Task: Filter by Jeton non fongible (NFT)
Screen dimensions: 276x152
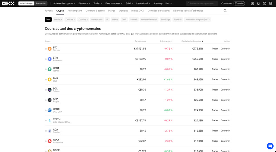Action: 197,20
